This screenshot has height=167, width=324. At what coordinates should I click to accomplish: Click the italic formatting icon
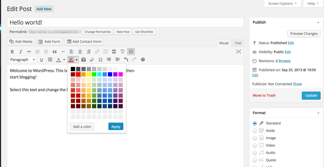[x=20, y=52]
